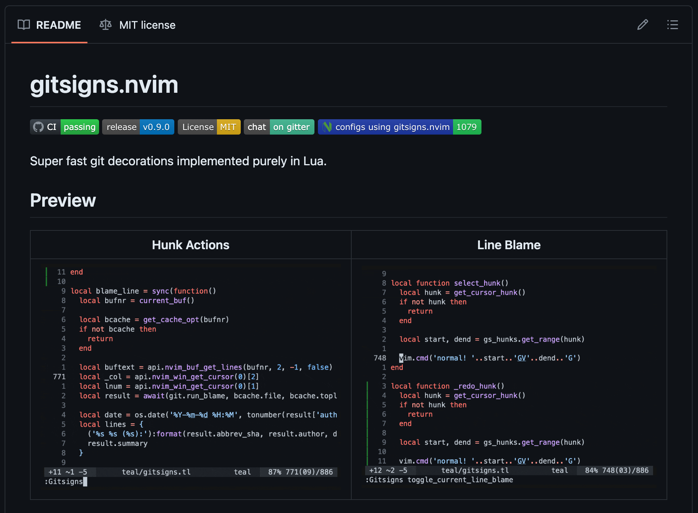
Task: Click the 1079 count on configs badge
Action: point(466,127)
